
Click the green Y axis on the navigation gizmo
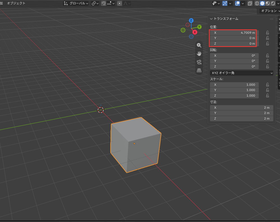coord(199,27)
